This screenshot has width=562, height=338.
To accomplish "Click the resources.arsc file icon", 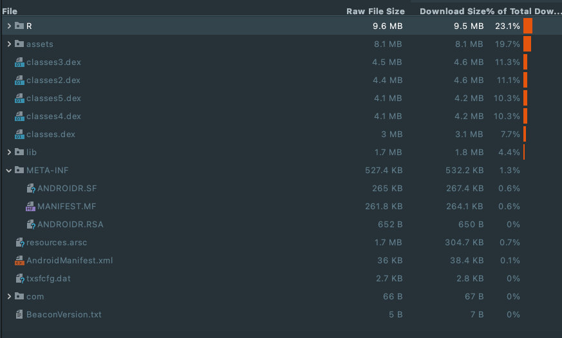I will coord(20,243).
